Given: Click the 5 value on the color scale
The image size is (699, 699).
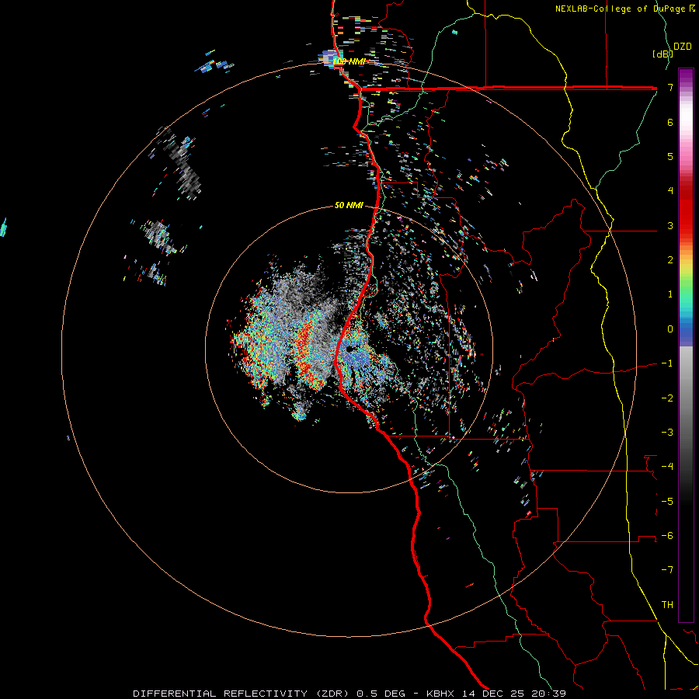Looking at the screenshot, I should [x=670, y=156].
